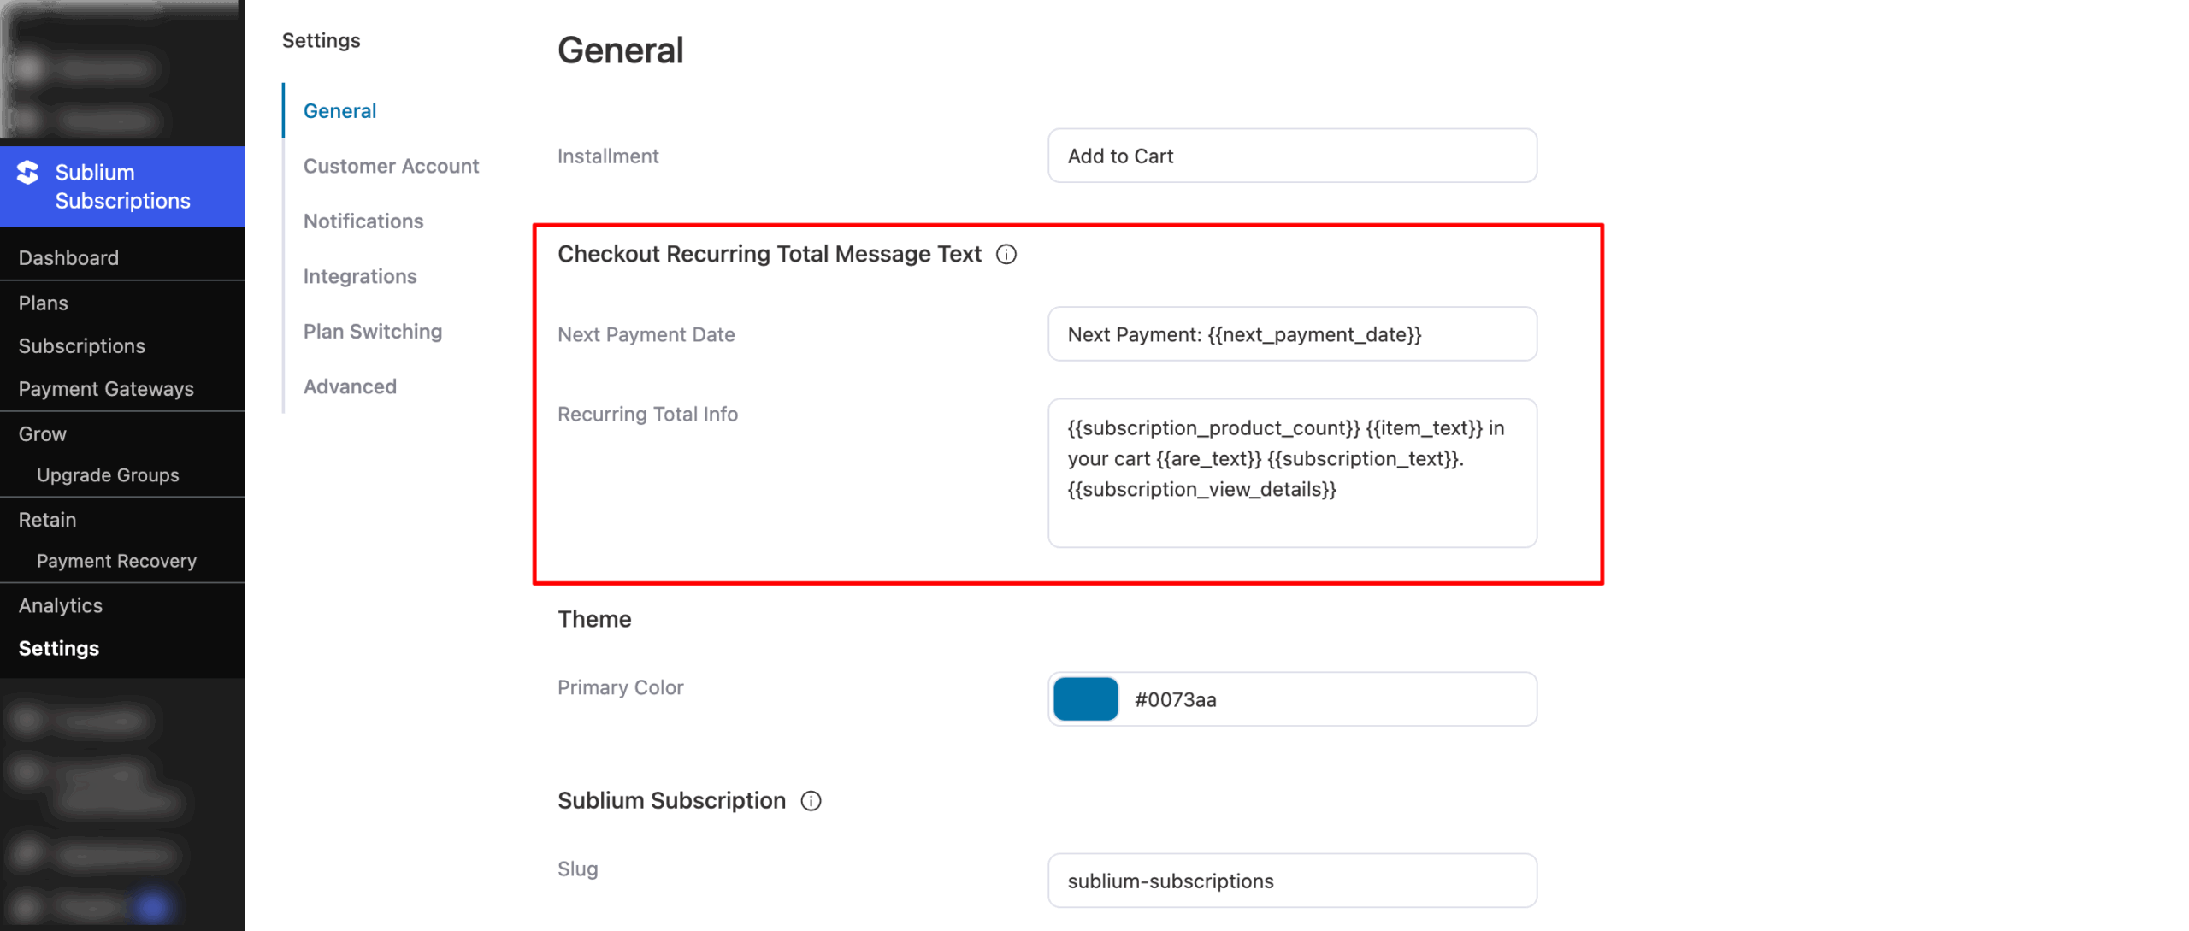Open the Primary Color blue swatch
The width and height of the screenshot is (2189, 931).
1084,699
